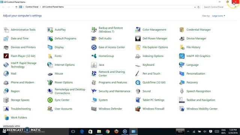The image size is (240, 135).
Task: Click the Taskbar and Navigation link
Action: click(x=201, y=100)
